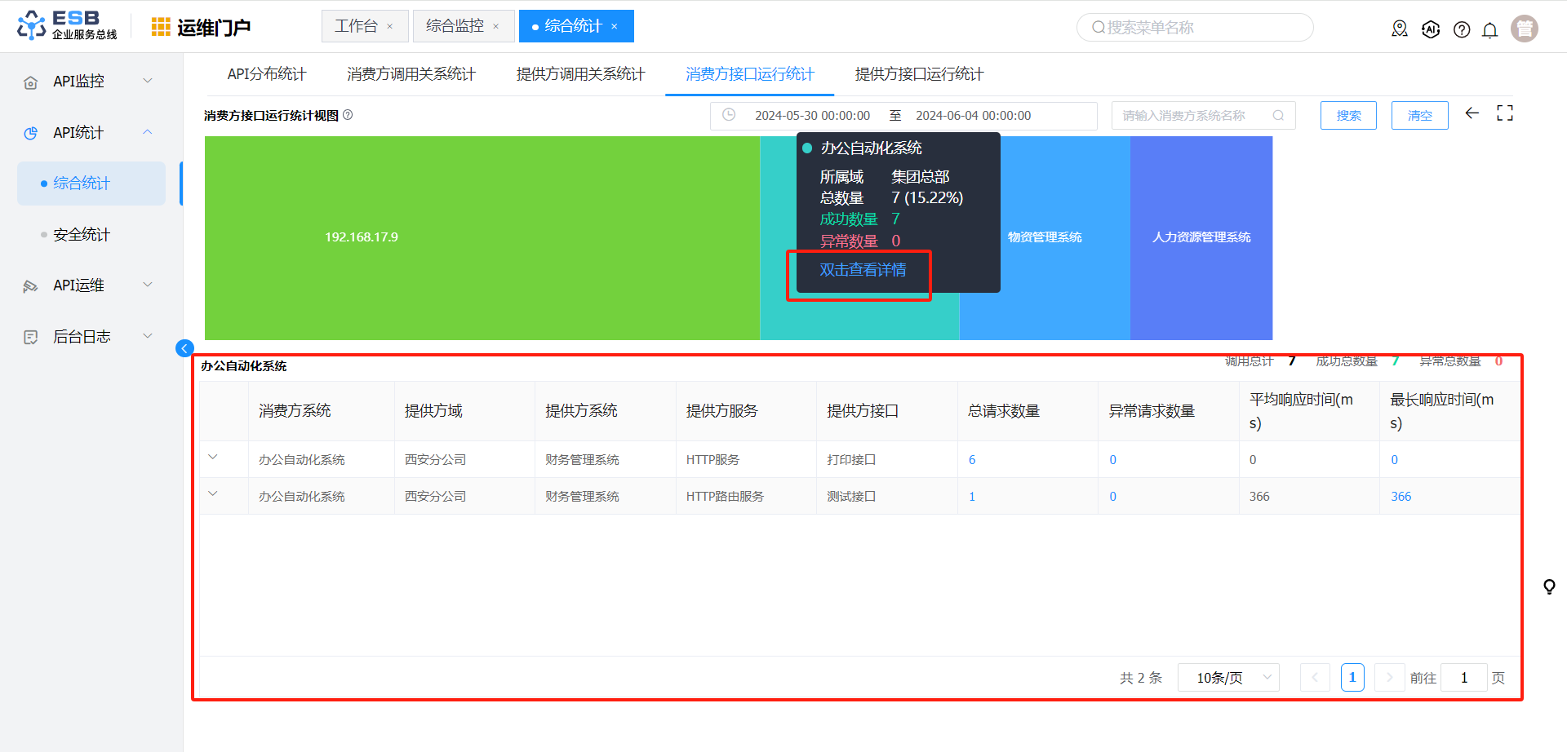Expand the 打印接口 table row
This screenshot has width=1567, height=752.
(x=213, y=458)
